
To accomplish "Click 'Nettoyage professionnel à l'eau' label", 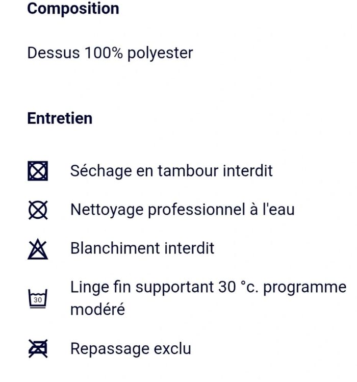I will tap(182, 210).
